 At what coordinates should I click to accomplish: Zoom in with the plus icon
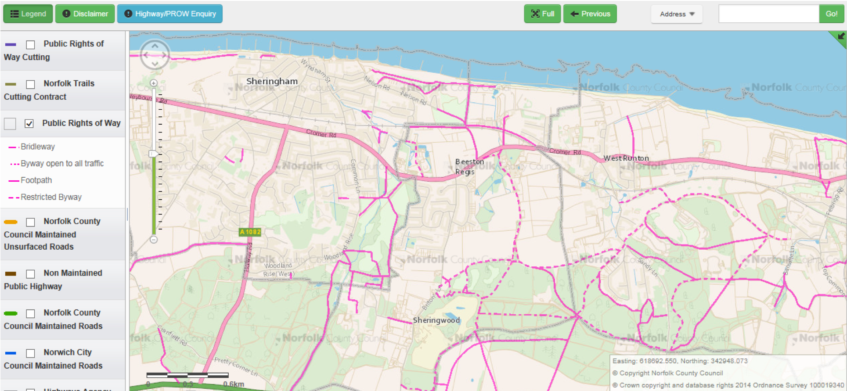pos(154,83)
